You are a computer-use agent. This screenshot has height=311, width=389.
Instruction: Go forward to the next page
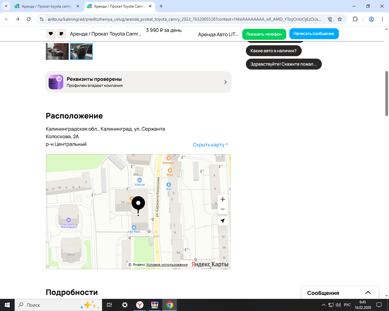tap(18, 19)
